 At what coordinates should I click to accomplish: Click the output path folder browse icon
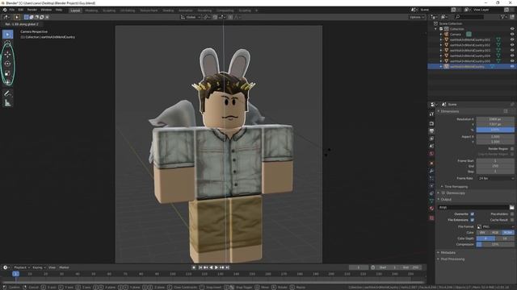pyautogui.click(x=511, y=208)
